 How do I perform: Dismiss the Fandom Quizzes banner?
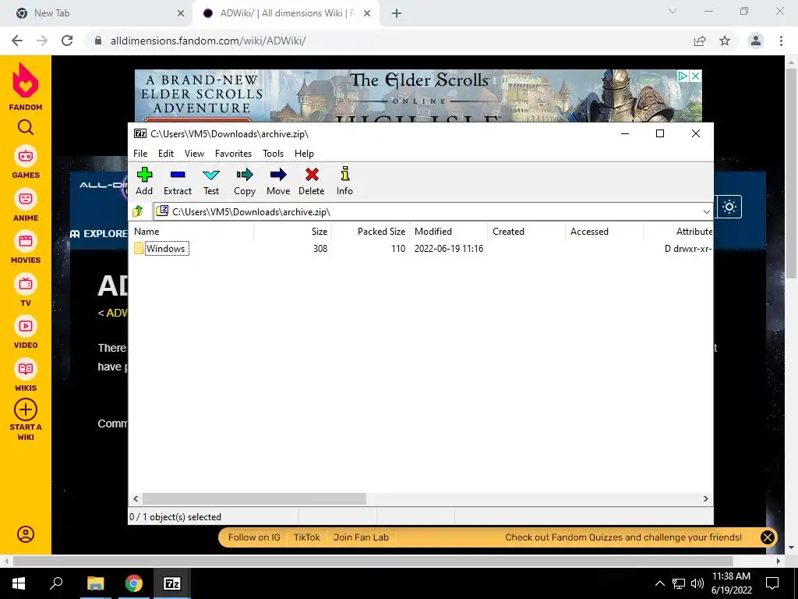click(768, 537)
